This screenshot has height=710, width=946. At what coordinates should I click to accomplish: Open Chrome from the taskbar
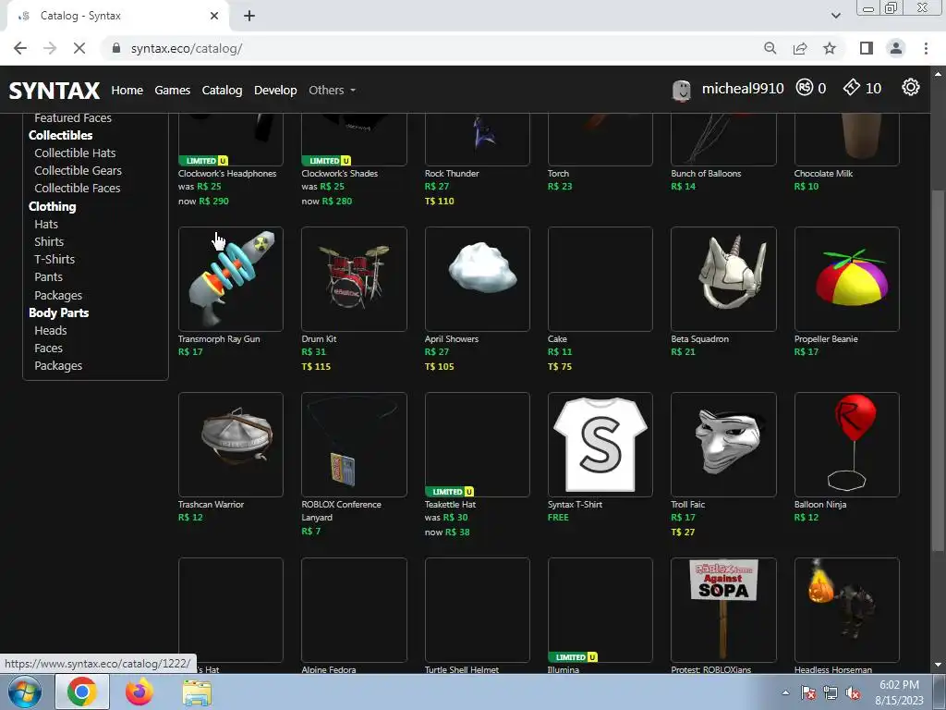(82, 692)
